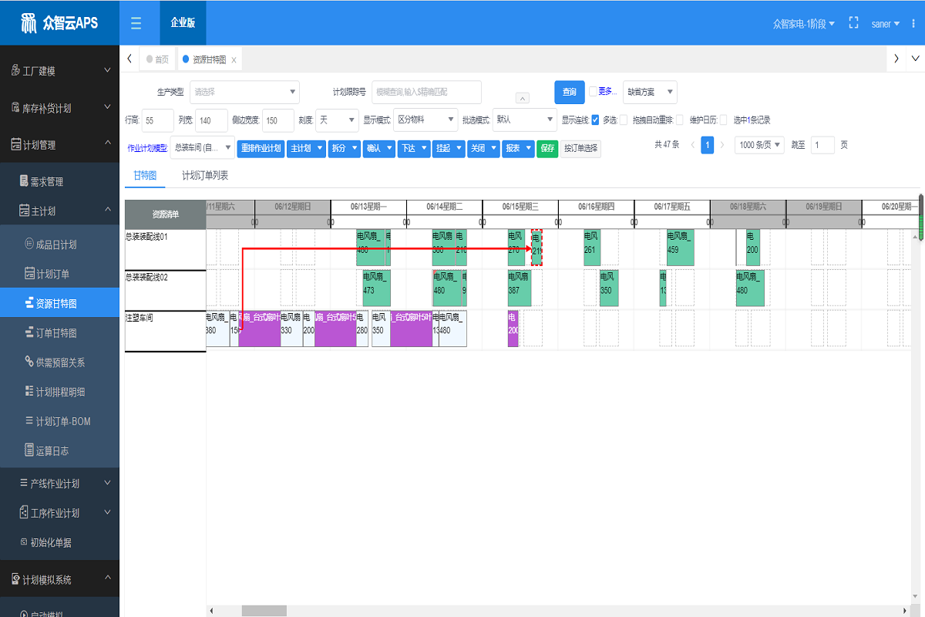Close the 资源甘特图 tab with X

tap(234, 59)
